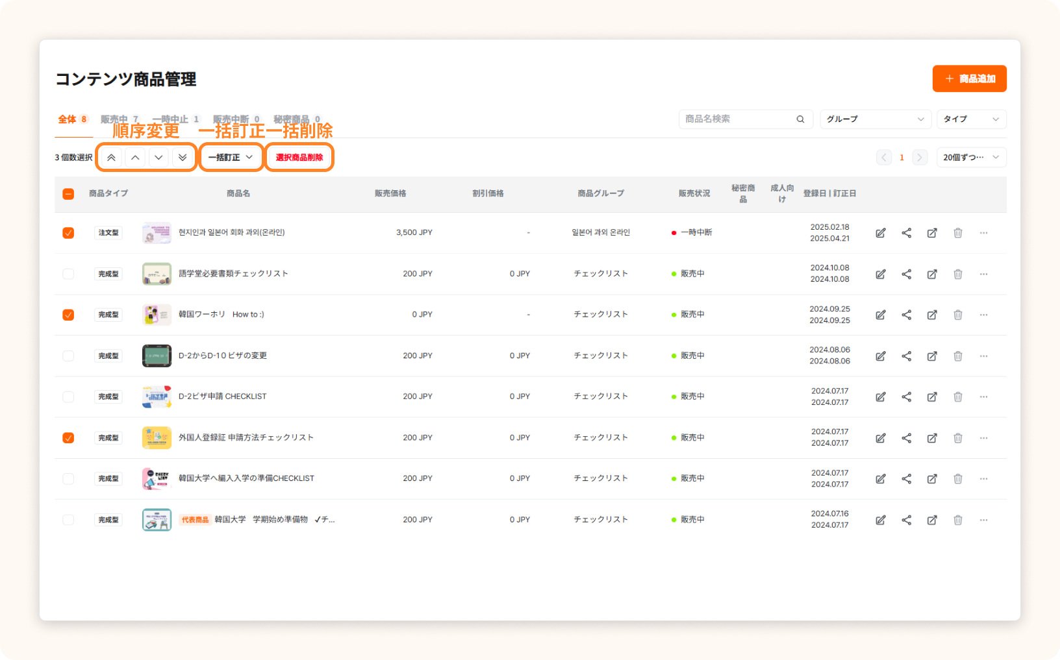Screen dimensions: 1060x660
Task: Click the move-down single chevron button
Action: (158, 158)
